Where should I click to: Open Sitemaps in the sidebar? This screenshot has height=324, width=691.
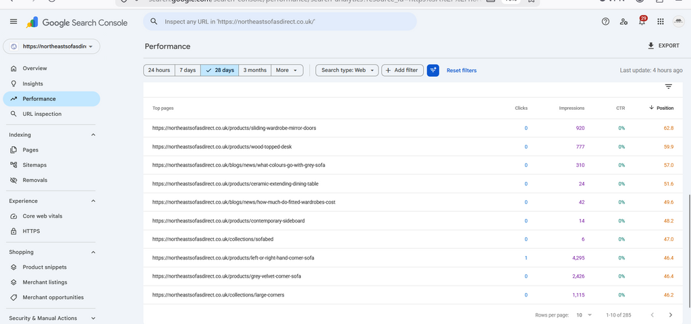[51, 165]
